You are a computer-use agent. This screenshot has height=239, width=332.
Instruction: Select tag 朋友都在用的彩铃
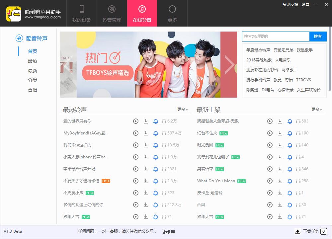[x=262, y=70]
